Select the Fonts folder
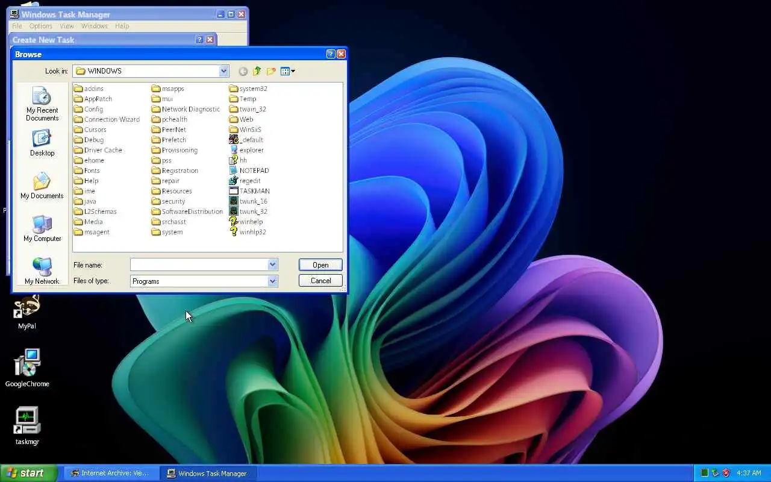771x482 pixels. point(87,171)
